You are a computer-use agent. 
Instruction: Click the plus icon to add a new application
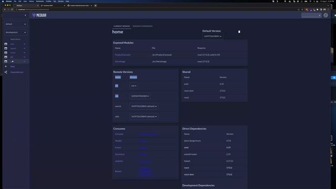coord(6,67)
